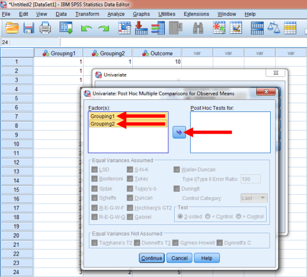This screenshot has width=307, height=277.
Task: Check the Bonferroni test option
Action: 94,178
